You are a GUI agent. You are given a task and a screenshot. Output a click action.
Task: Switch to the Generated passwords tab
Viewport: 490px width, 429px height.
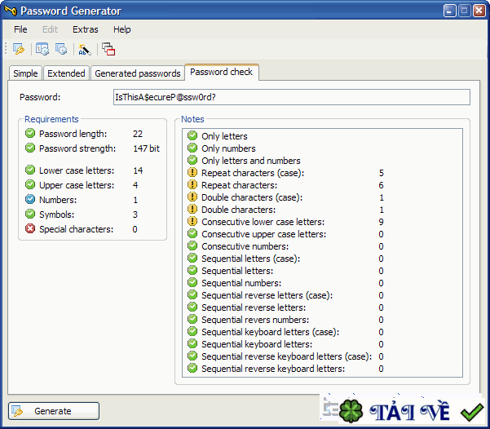(x=138, y=73)
